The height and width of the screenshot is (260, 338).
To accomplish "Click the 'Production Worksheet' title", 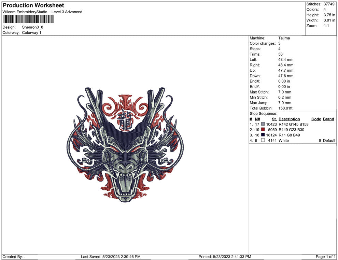I will coord(33,5).
